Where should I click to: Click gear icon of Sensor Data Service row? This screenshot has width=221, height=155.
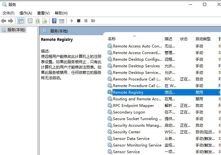(110, 138)
